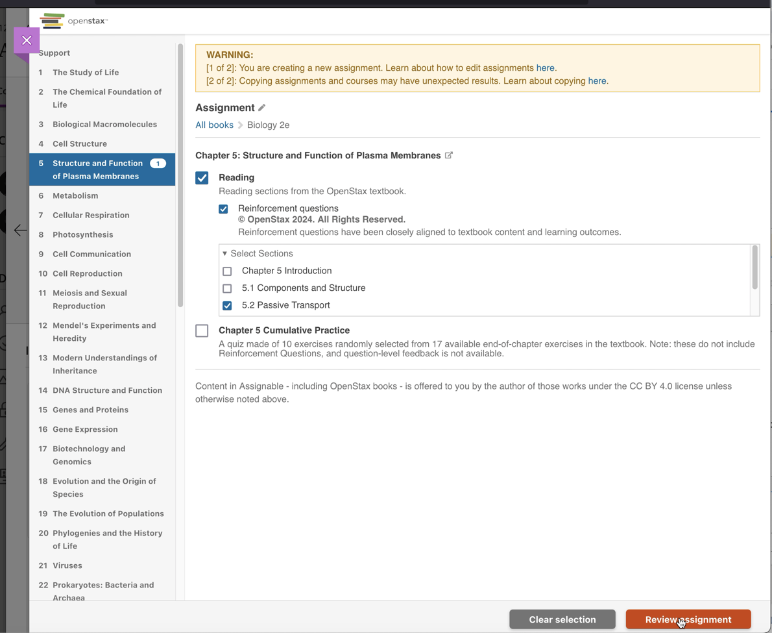Screen dimensions: 772x633
Task: Close the panel with the pink X icon
Action: pyautogui.click(x=27, y=40)
